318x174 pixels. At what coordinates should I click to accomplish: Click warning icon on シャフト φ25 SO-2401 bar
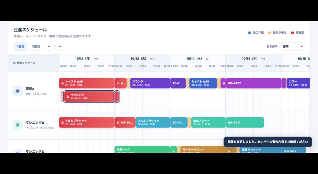62,83
